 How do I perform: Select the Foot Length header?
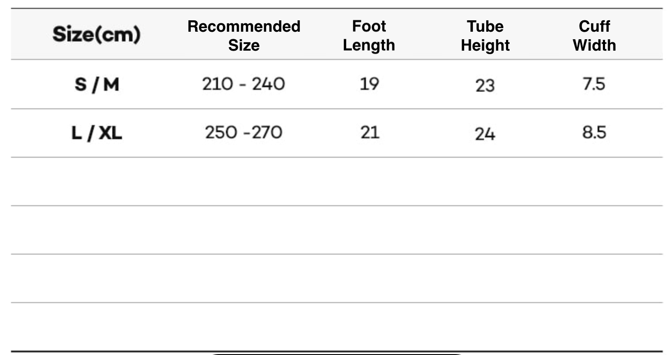[369, 36]
